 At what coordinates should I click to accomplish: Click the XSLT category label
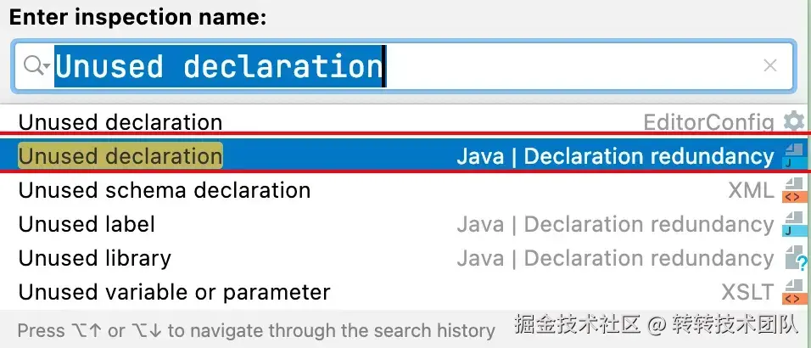click(x=747, y=293)
